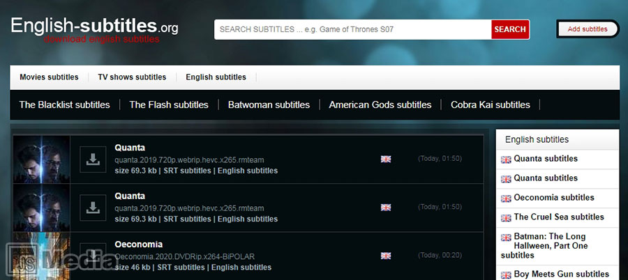
Task: Click the Add subtitles button
Action: (588, 29)
